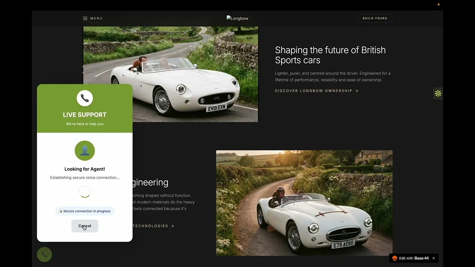Click arrow next to Discover Longbow Ownership
The image size is (475, 267).
click(357, 91)
